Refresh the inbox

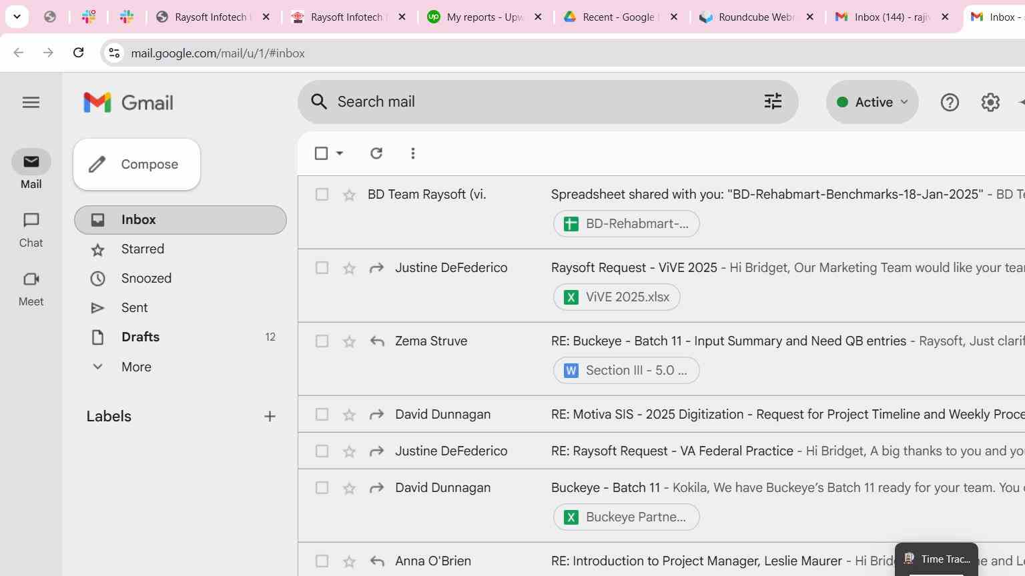click(x=376, y=153)
